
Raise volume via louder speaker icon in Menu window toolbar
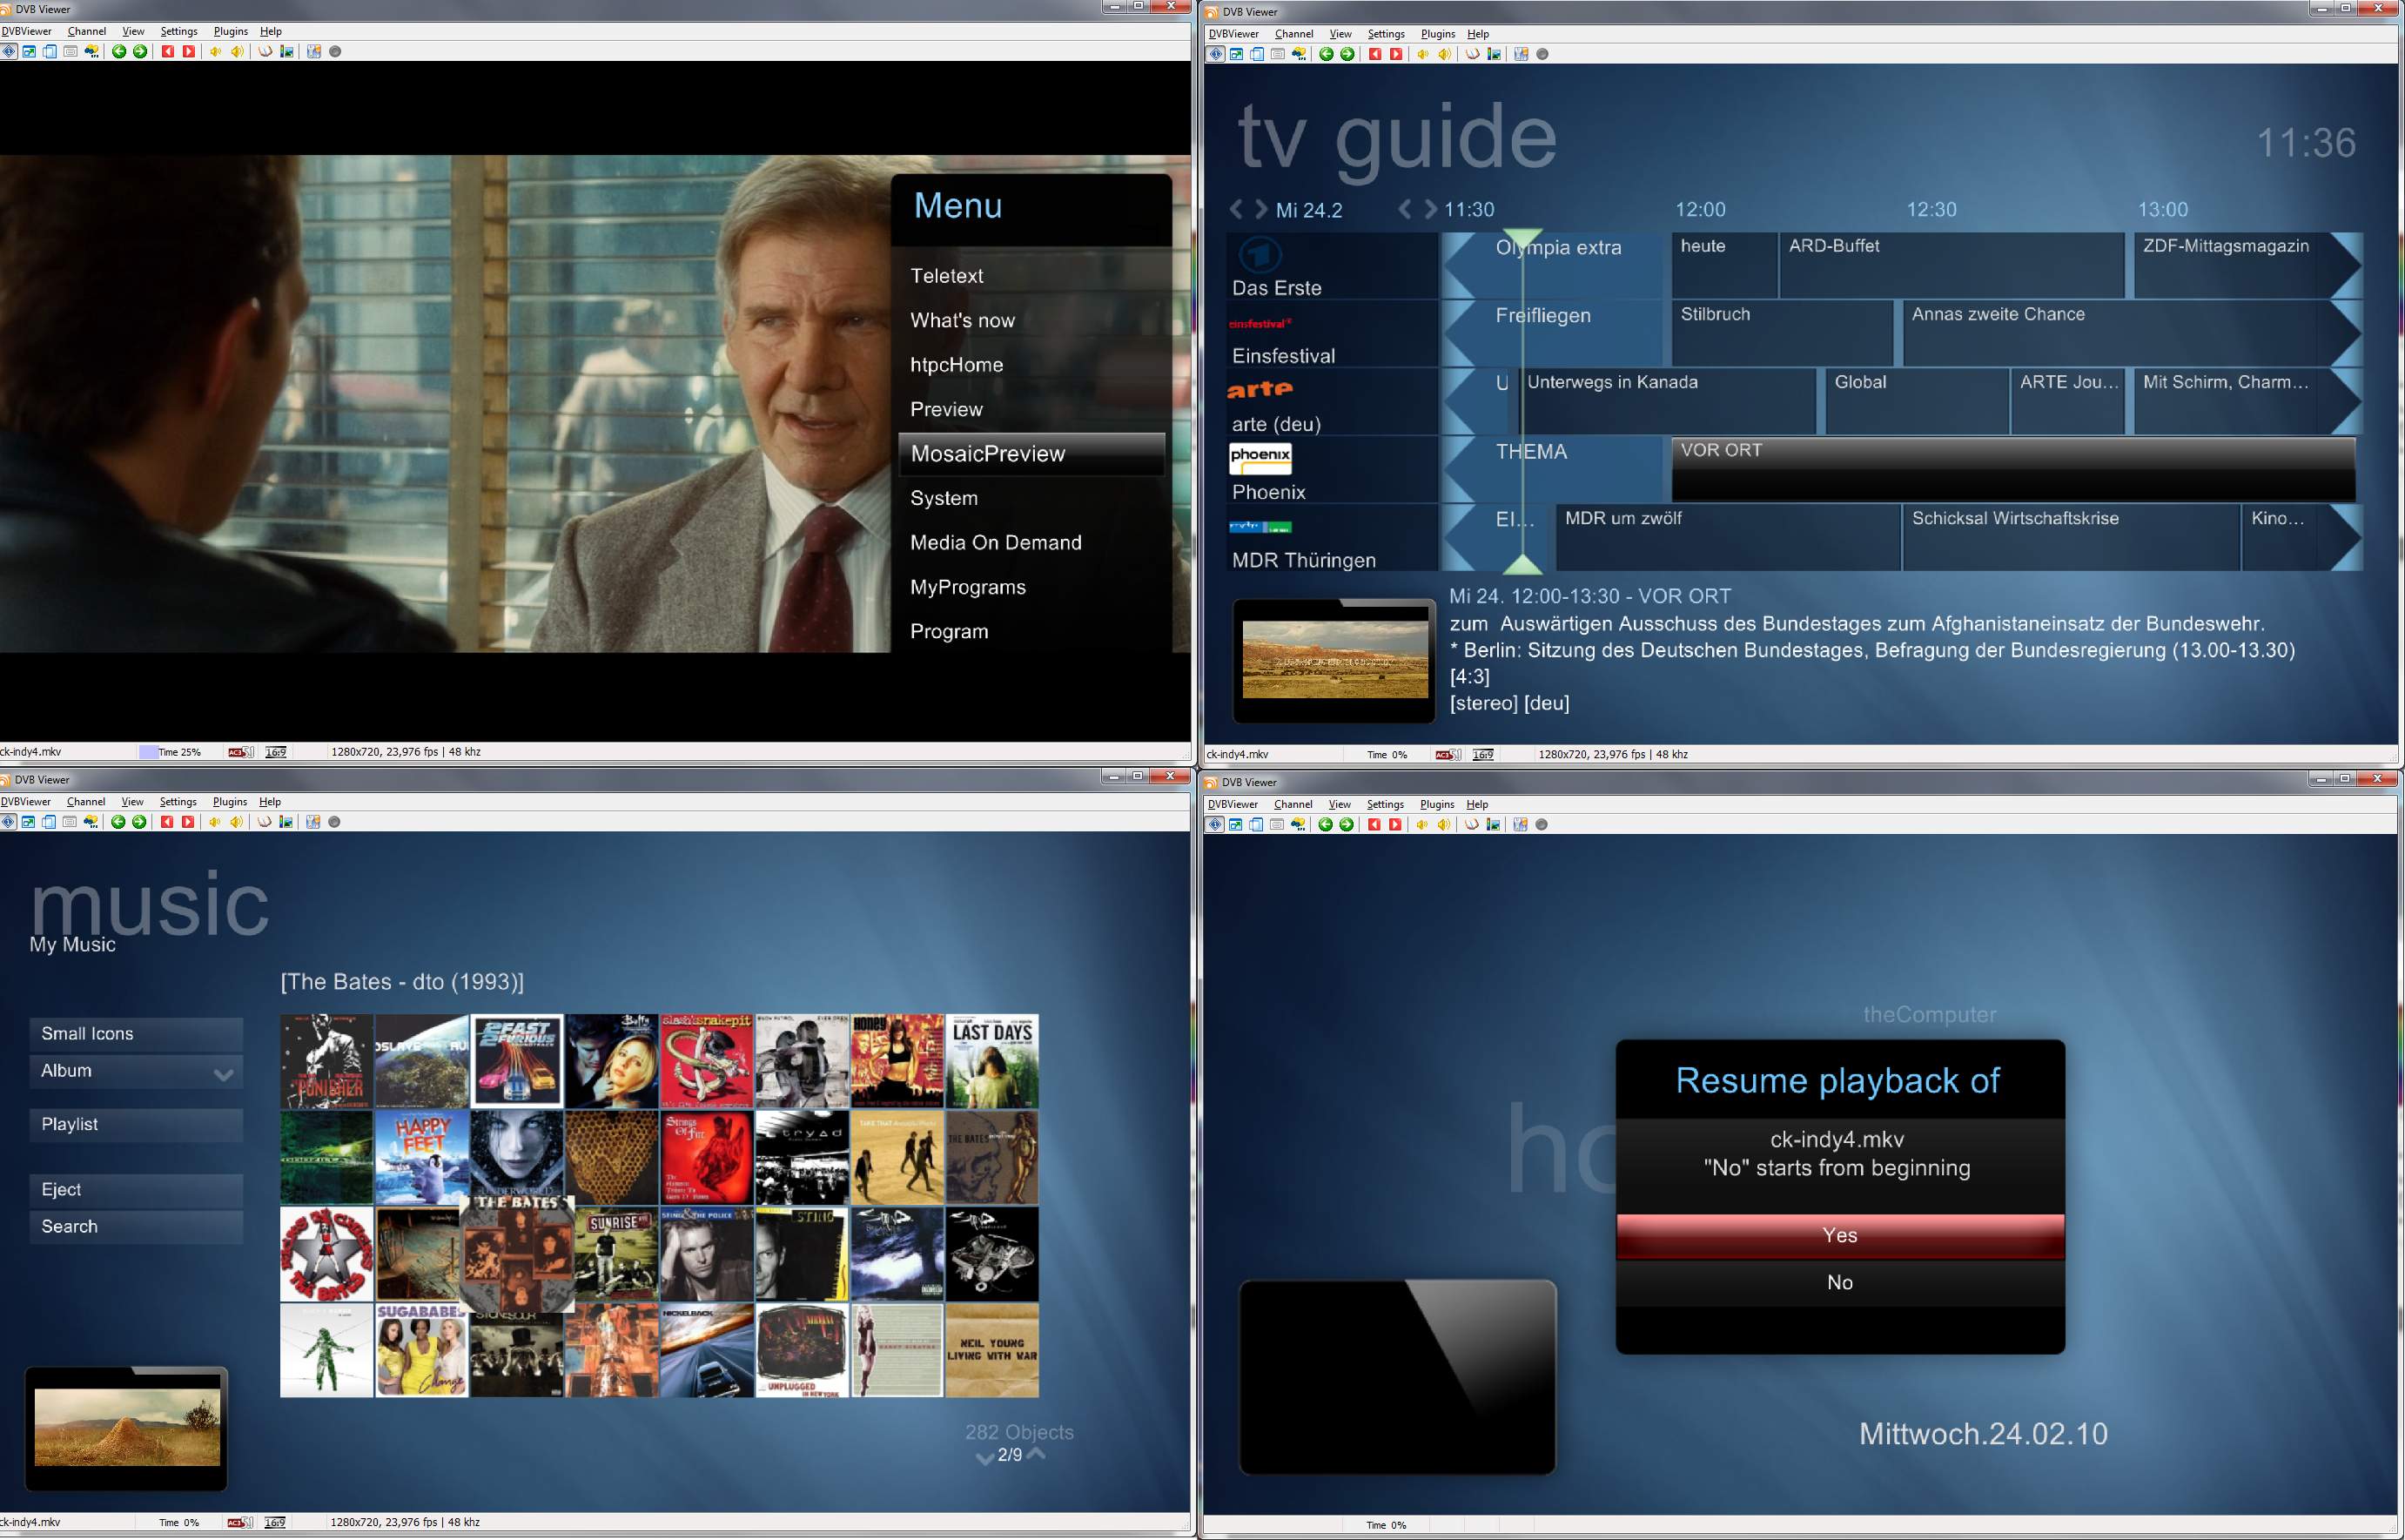(237, 52)
